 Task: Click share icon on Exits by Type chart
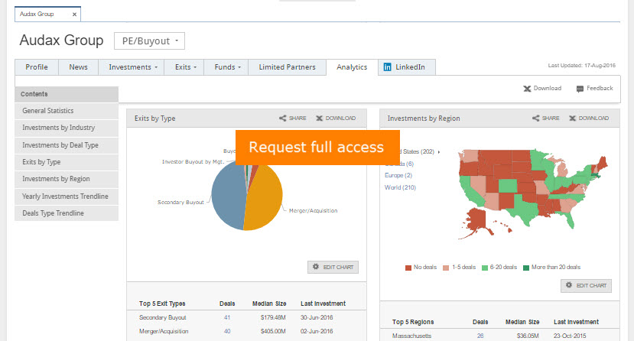(x=282, y=119)
